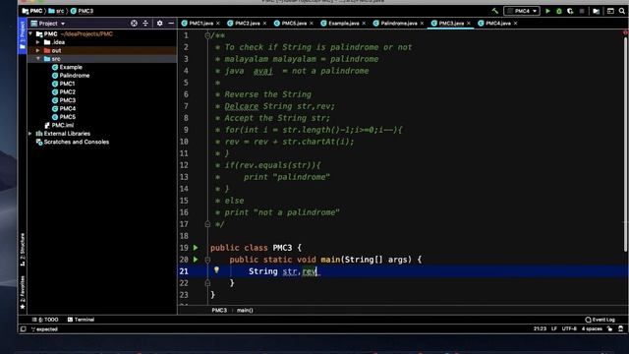Click the Build Project hammer icon

tap(495, 11)
